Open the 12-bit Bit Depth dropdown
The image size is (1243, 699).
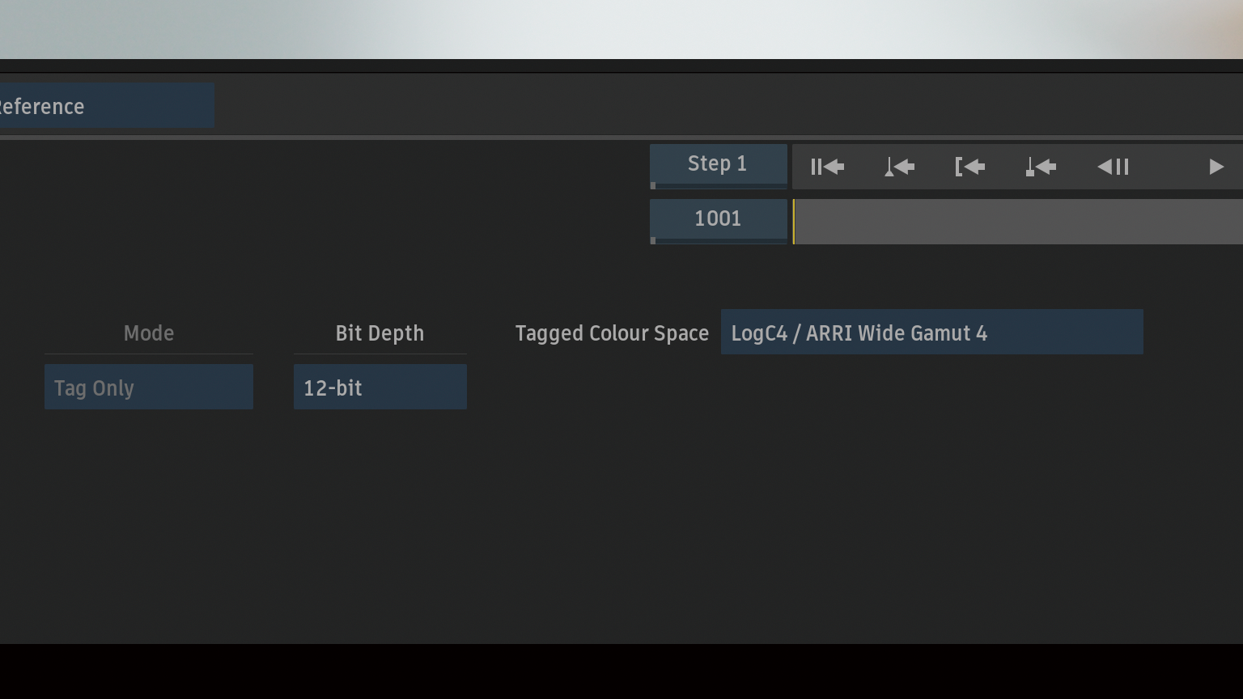click(380, 388)
